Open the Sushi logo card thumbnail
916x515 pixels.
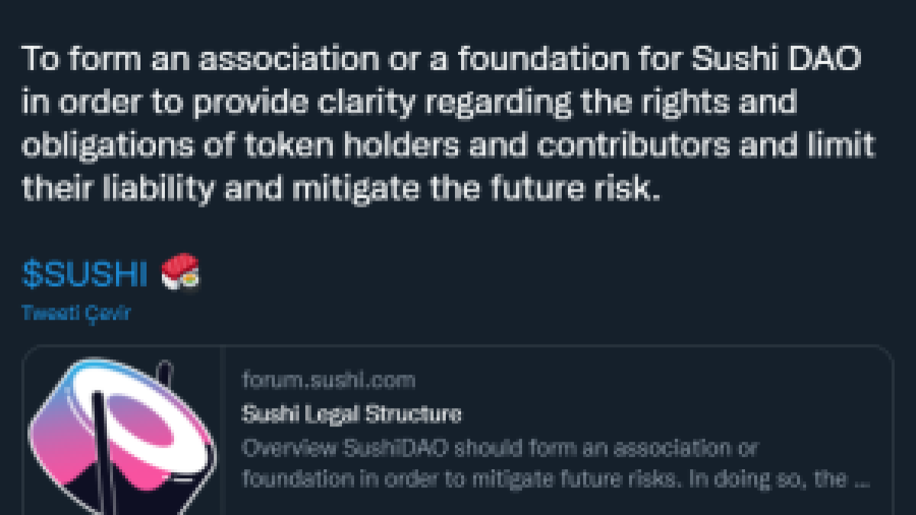point(123,431)
